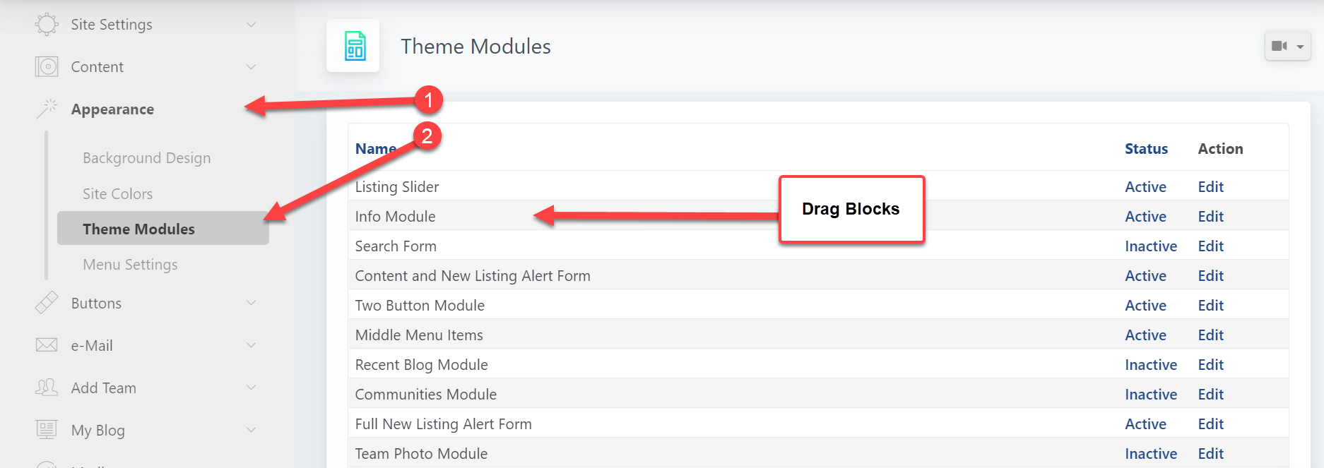The image size is (1324, 468).
Task: Select Site Colors in the sidebar
Action: [x=117, y=194]
